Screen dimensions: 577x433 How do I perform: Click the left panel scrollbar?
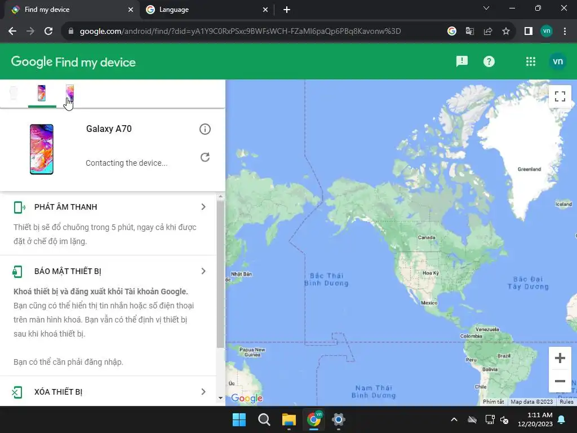(x=220, y=275)
